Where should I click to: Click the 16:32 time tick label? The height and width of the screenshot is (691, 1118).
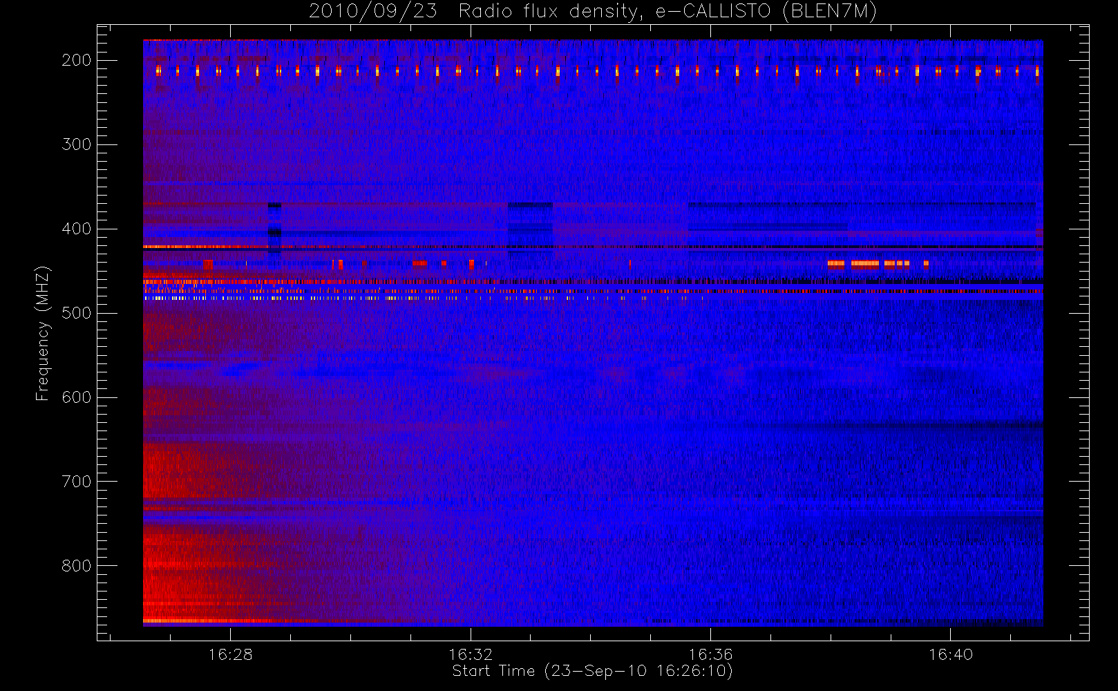(471, 654)
